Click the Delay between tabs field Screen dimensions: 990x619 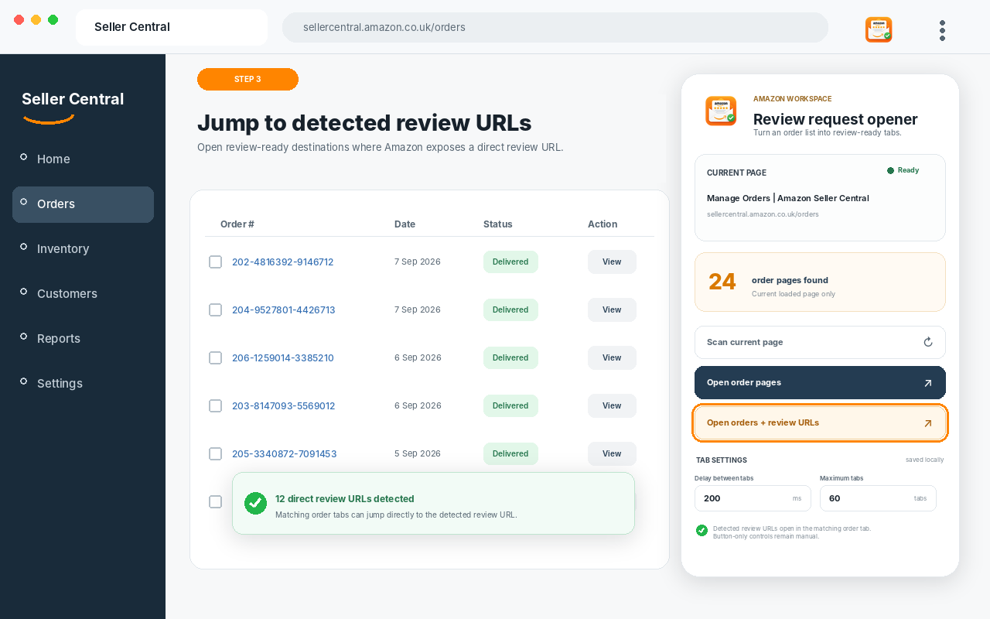[x=753, y=498]
